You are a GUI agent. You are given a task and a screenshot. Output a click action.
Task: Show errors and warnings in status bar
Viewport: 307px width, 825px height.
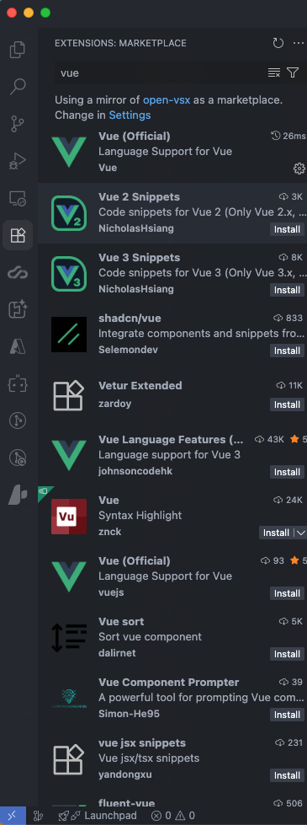point(173,816)
